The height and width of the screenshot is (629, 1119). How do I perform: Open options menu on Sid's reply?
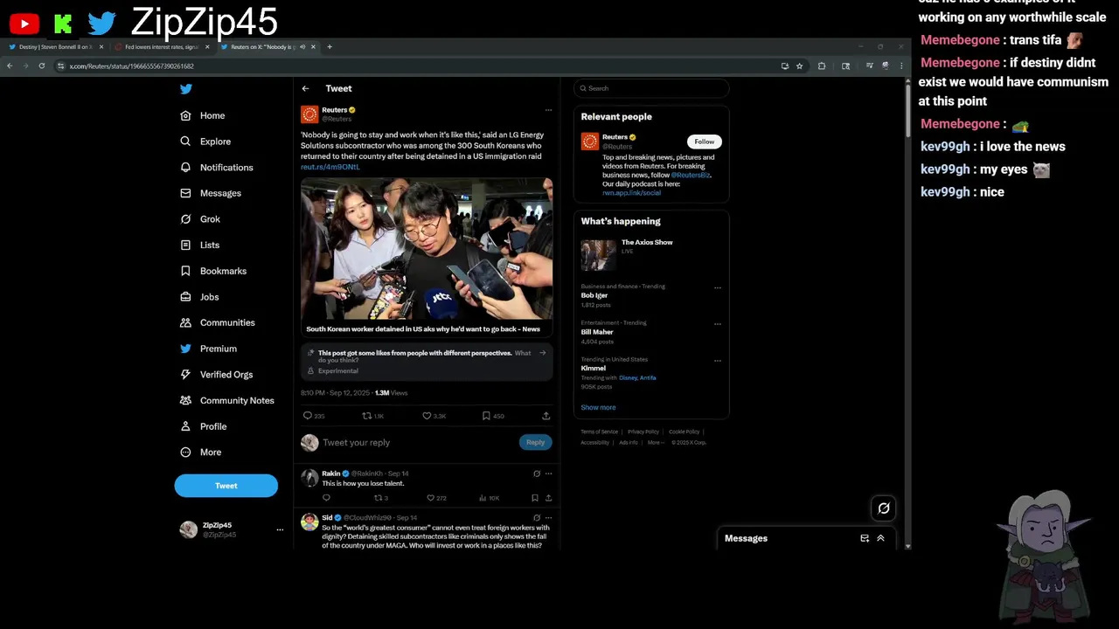tap(548, 518)
